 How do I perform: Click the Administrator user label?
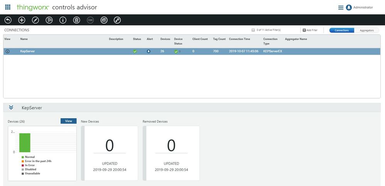[x=363, y=8]
